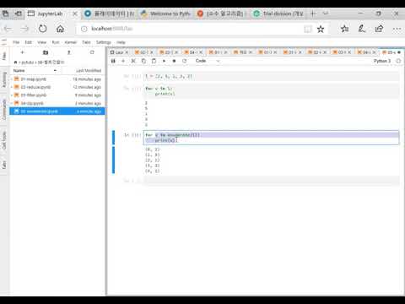This screenshot has width=405, height=304.
Task: Open the favorites hub icon
Action: tap(344, 29)
